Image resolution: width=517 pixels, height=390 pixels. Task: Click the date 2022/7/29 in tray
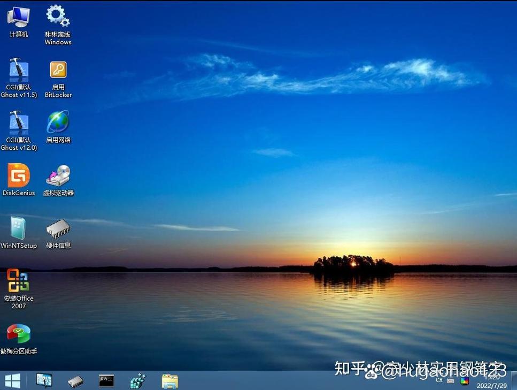(492, 385)
